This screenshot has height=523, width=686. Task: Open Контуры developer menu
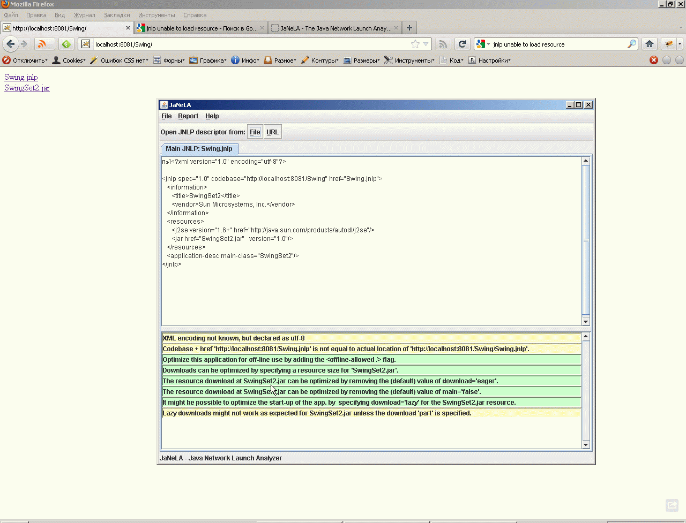319,60
